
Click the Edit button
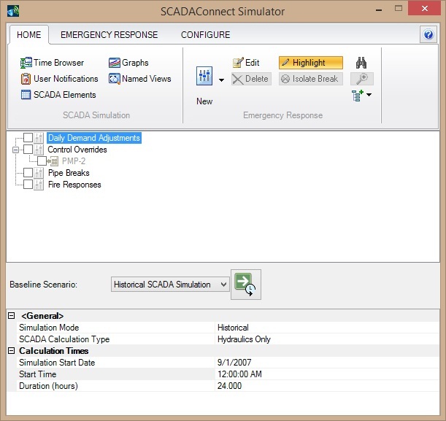246,63
